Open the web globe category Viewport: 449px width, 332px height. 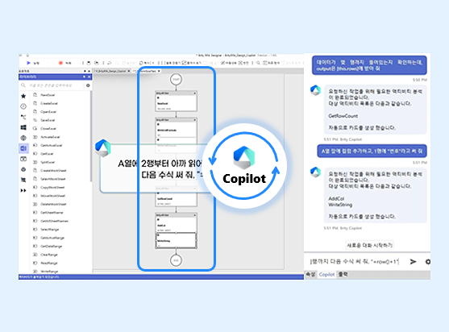click(x=23, y=138)
